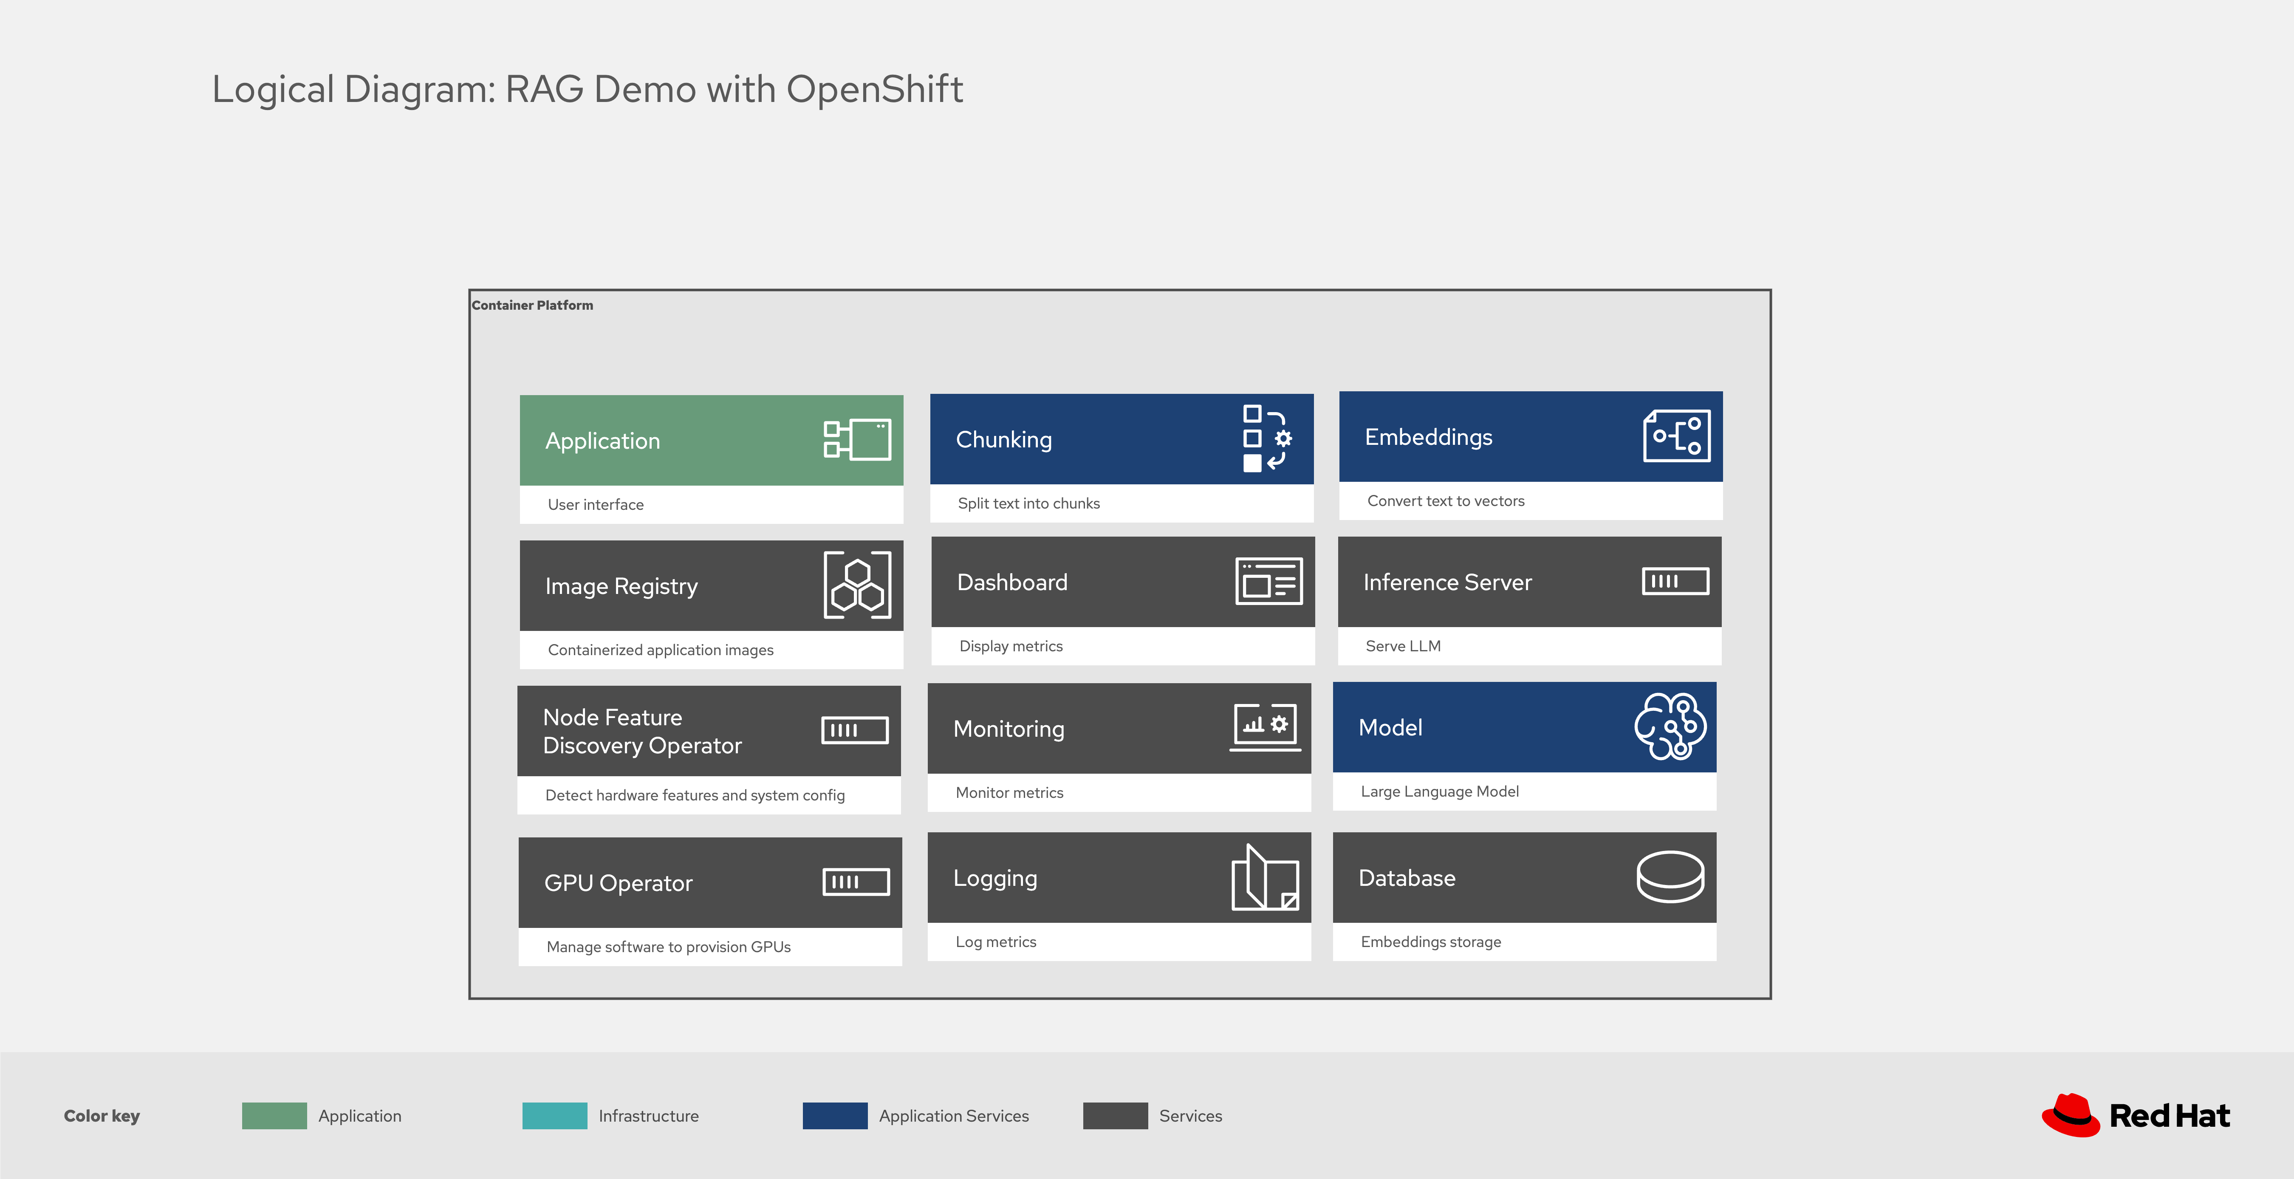This screenshot has width=2294, height=1179.
Task: Click the Embeddings vector icon
Action: coord(1676,436)
